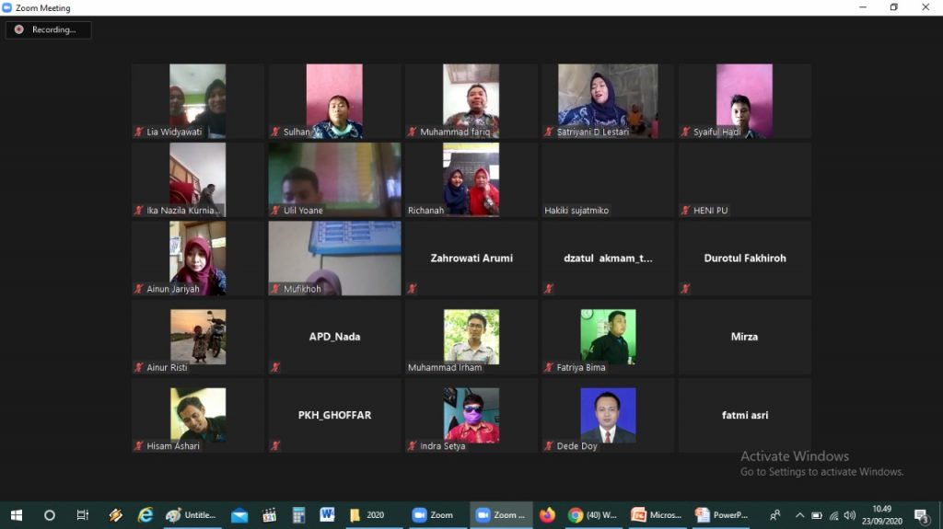Viewport: 943px width, 529px height.
Task: Switch to the PowerPoint taskbar window
Action: (x=722, y=515)
